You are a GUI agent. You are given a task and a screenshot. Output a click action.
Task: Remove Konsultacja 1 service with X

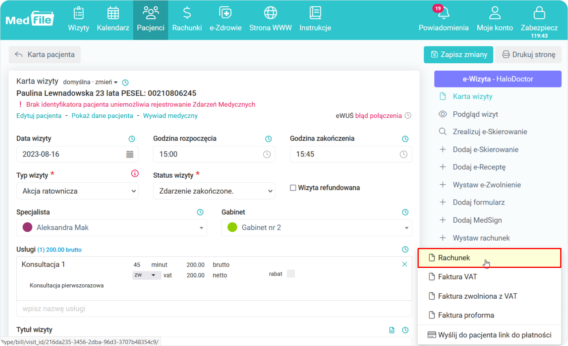click(405, 264)
